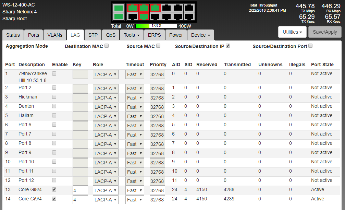
Task: Click the bottom SFP port 14 icon
Action: tap(118, 16)
